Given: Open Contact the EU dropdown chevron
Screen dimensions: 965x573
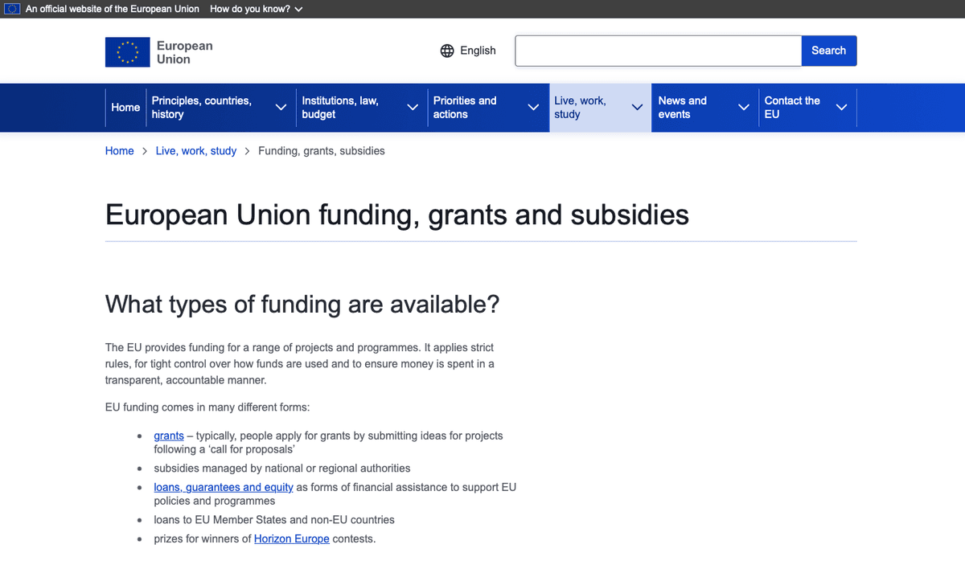Looking at the screenshot, I should (841, 107).
